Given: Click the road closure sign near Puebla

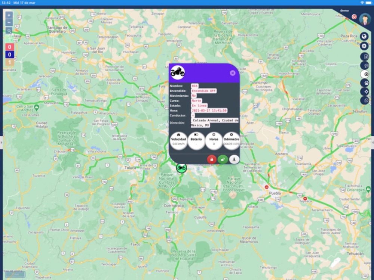Looking at the screenshot, I should (x=267, y=187).
